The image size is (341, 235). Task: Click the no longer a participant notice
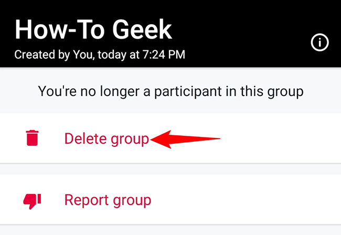[170, 91]
